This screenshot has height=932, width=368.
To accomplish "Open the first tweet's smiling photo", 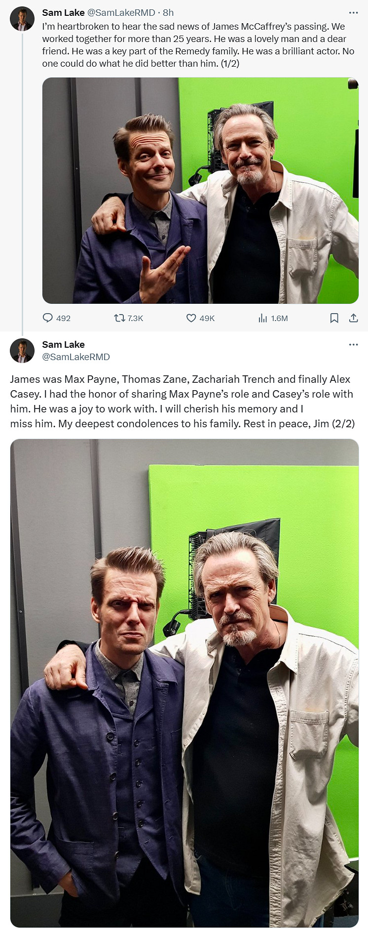I will (x=200, y=191).
